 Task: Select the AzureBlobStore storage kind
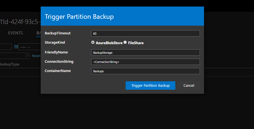pos(93,43)
